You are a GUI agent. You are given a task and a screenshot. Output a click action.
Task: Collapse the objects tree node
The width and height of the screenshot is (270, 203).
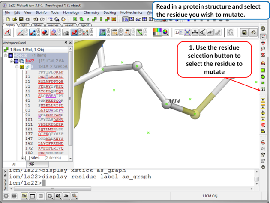click(x=6, y=55)
